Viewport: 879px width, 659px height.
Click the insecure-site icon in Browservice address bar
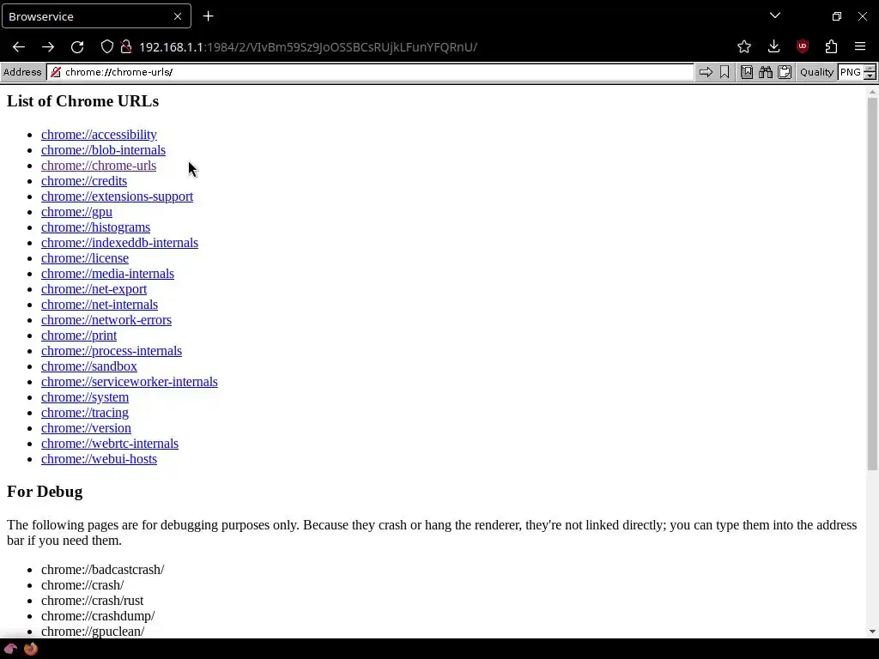point(56,72)
